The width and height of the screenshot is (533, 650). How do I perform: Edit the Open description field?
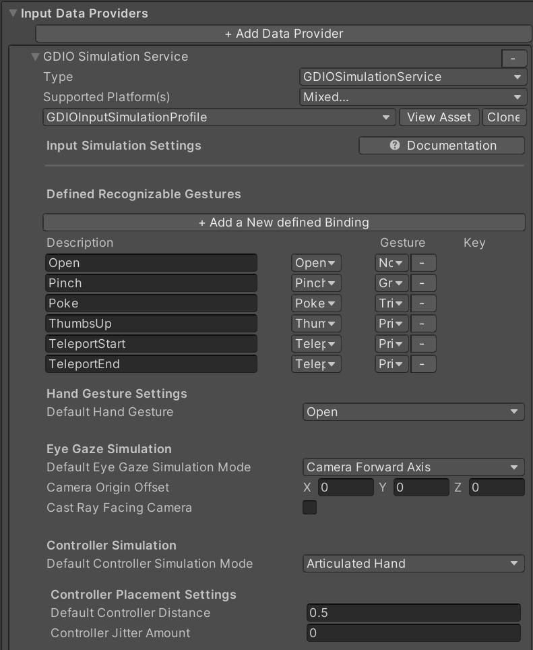tap(151, 263)
